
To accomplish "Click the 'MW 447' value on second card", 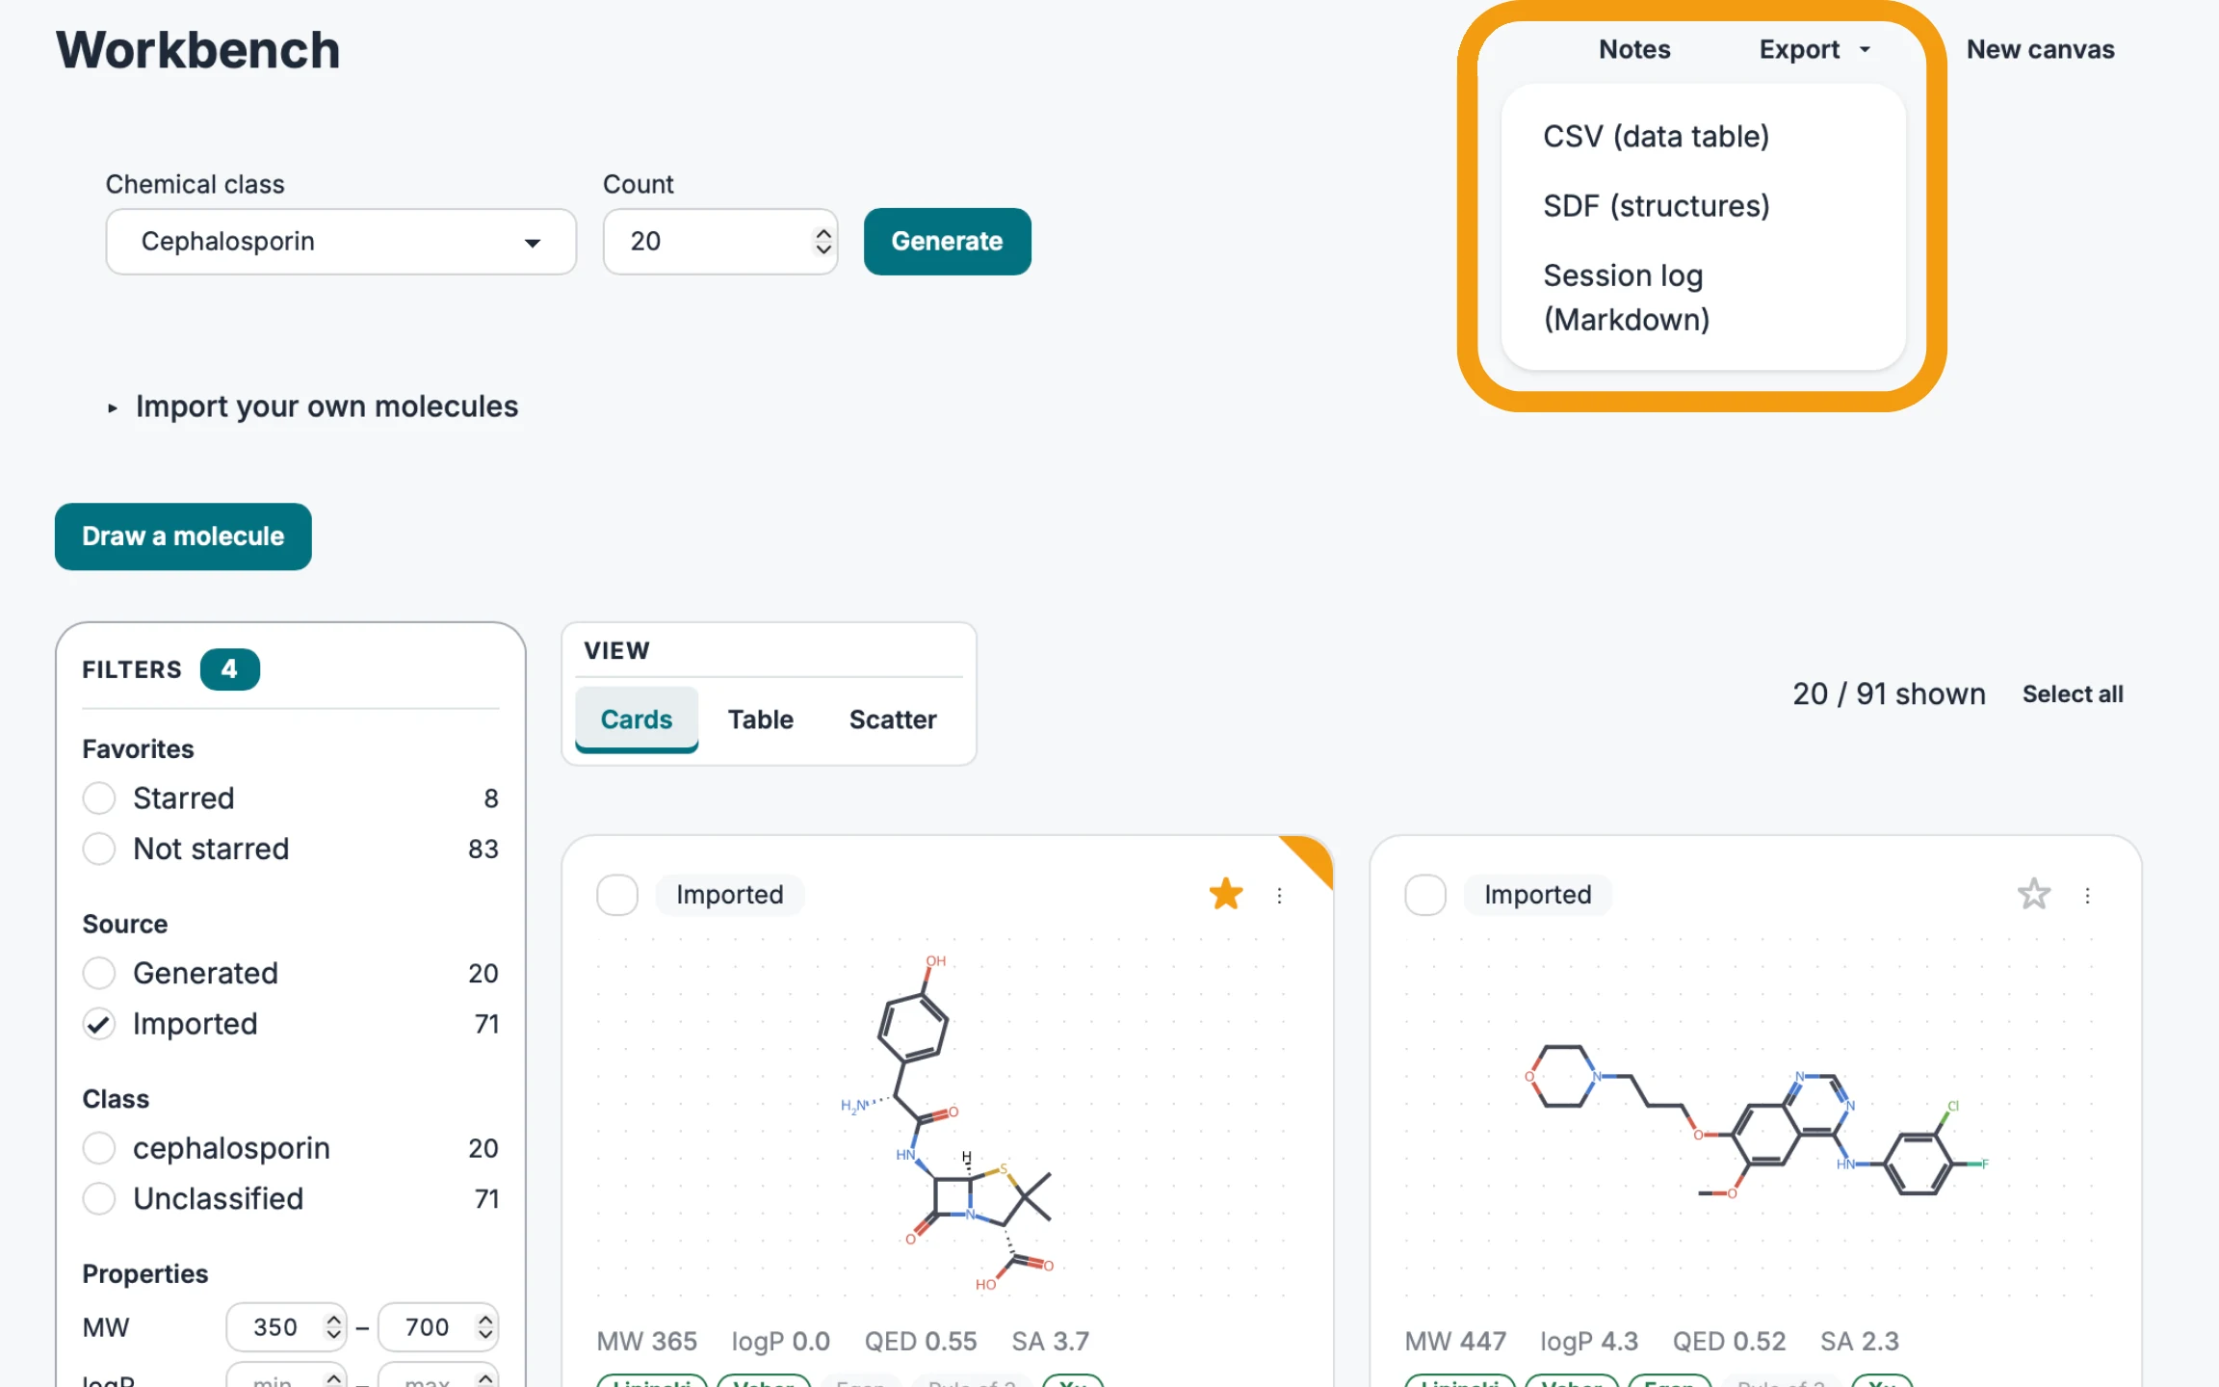I will coord(1455,1341).
